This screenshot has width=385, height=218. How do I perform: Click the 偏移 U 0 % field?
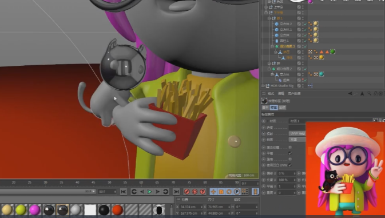click(287, 173)
